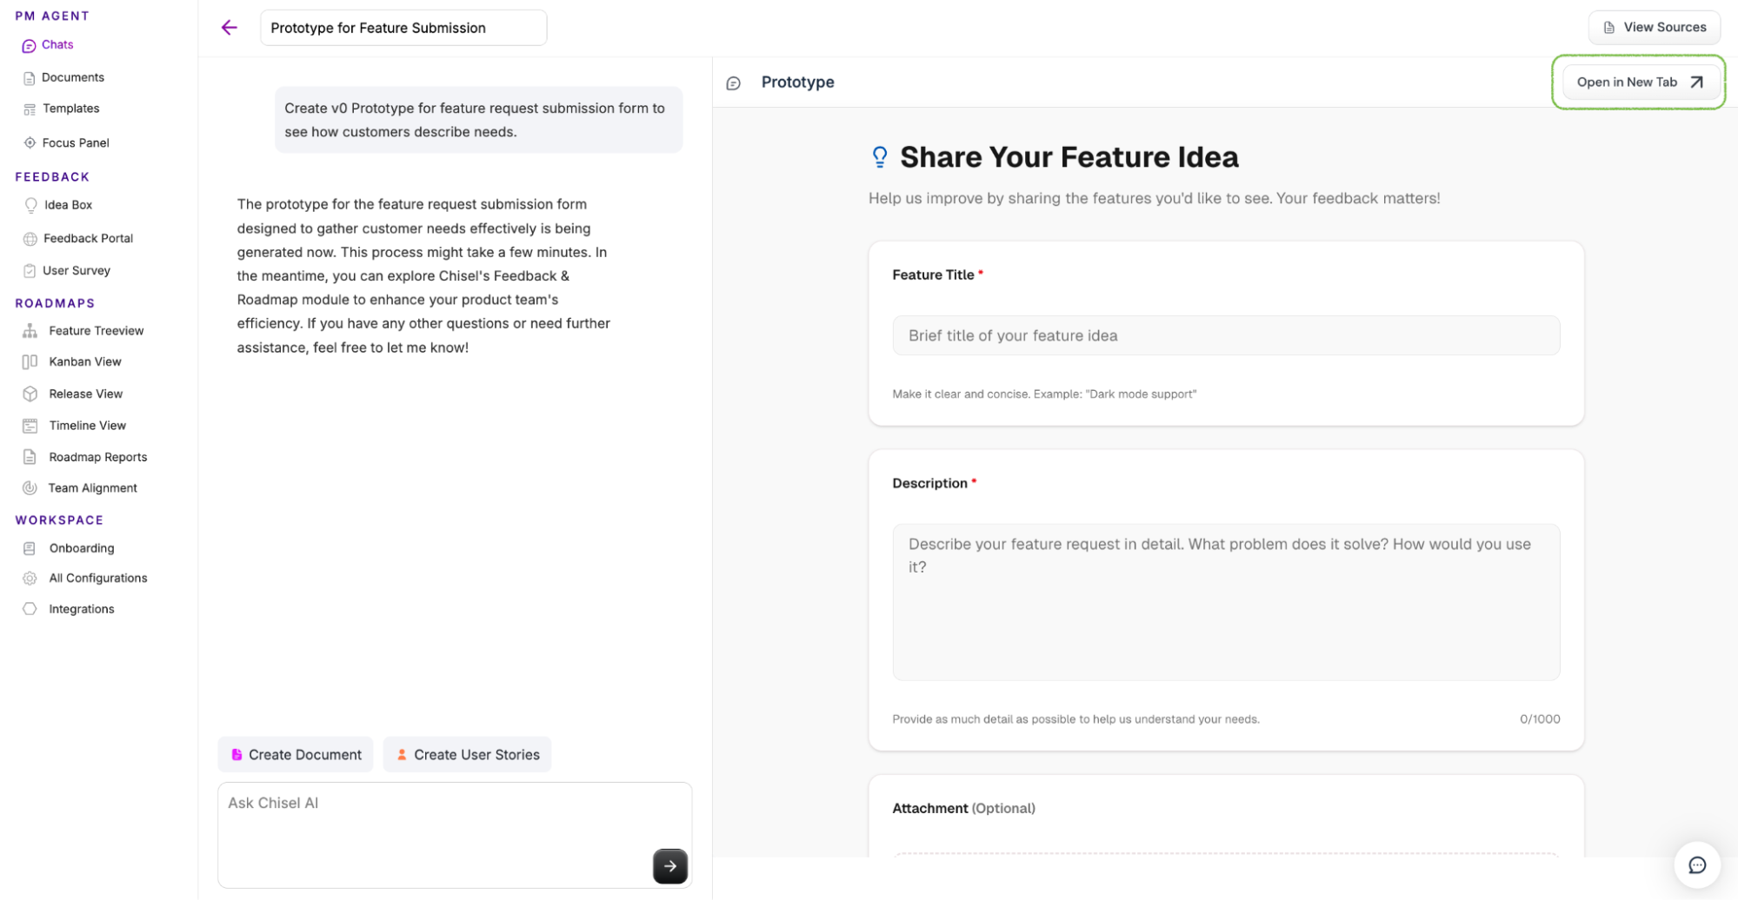Open the Chats section
This screenshot has height=900, width=1738.
(57, 45)
